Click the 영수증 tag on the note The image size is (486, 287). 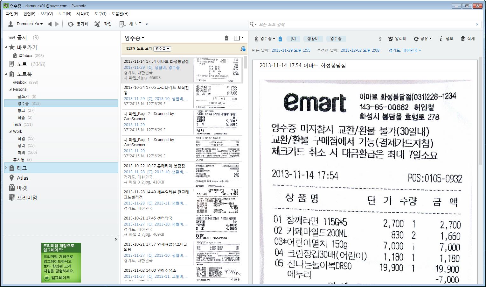336,39
